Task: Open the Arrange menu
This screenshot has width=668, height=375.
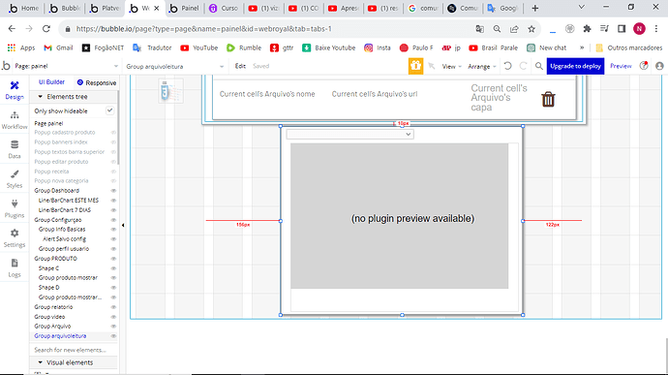Action: 482,67
